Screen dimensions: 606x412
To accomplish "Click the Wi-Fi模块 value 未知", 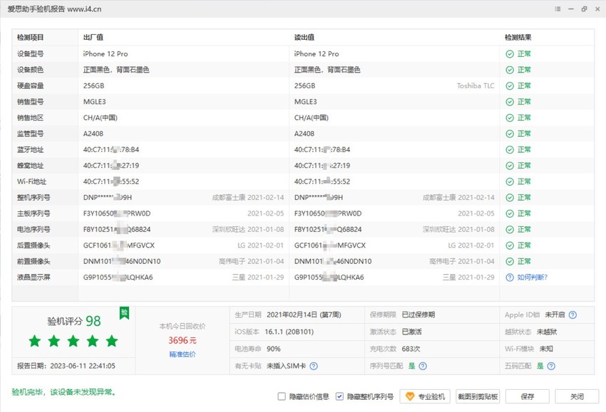I will tap(546, 349).
